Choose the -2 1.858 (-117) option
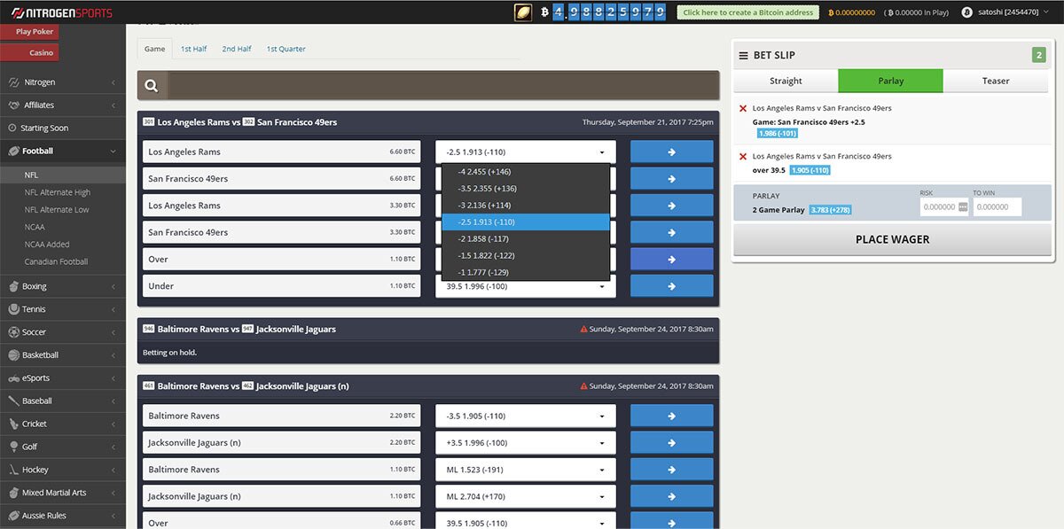This screenshot has width=1064, height=529. point(526,238)
